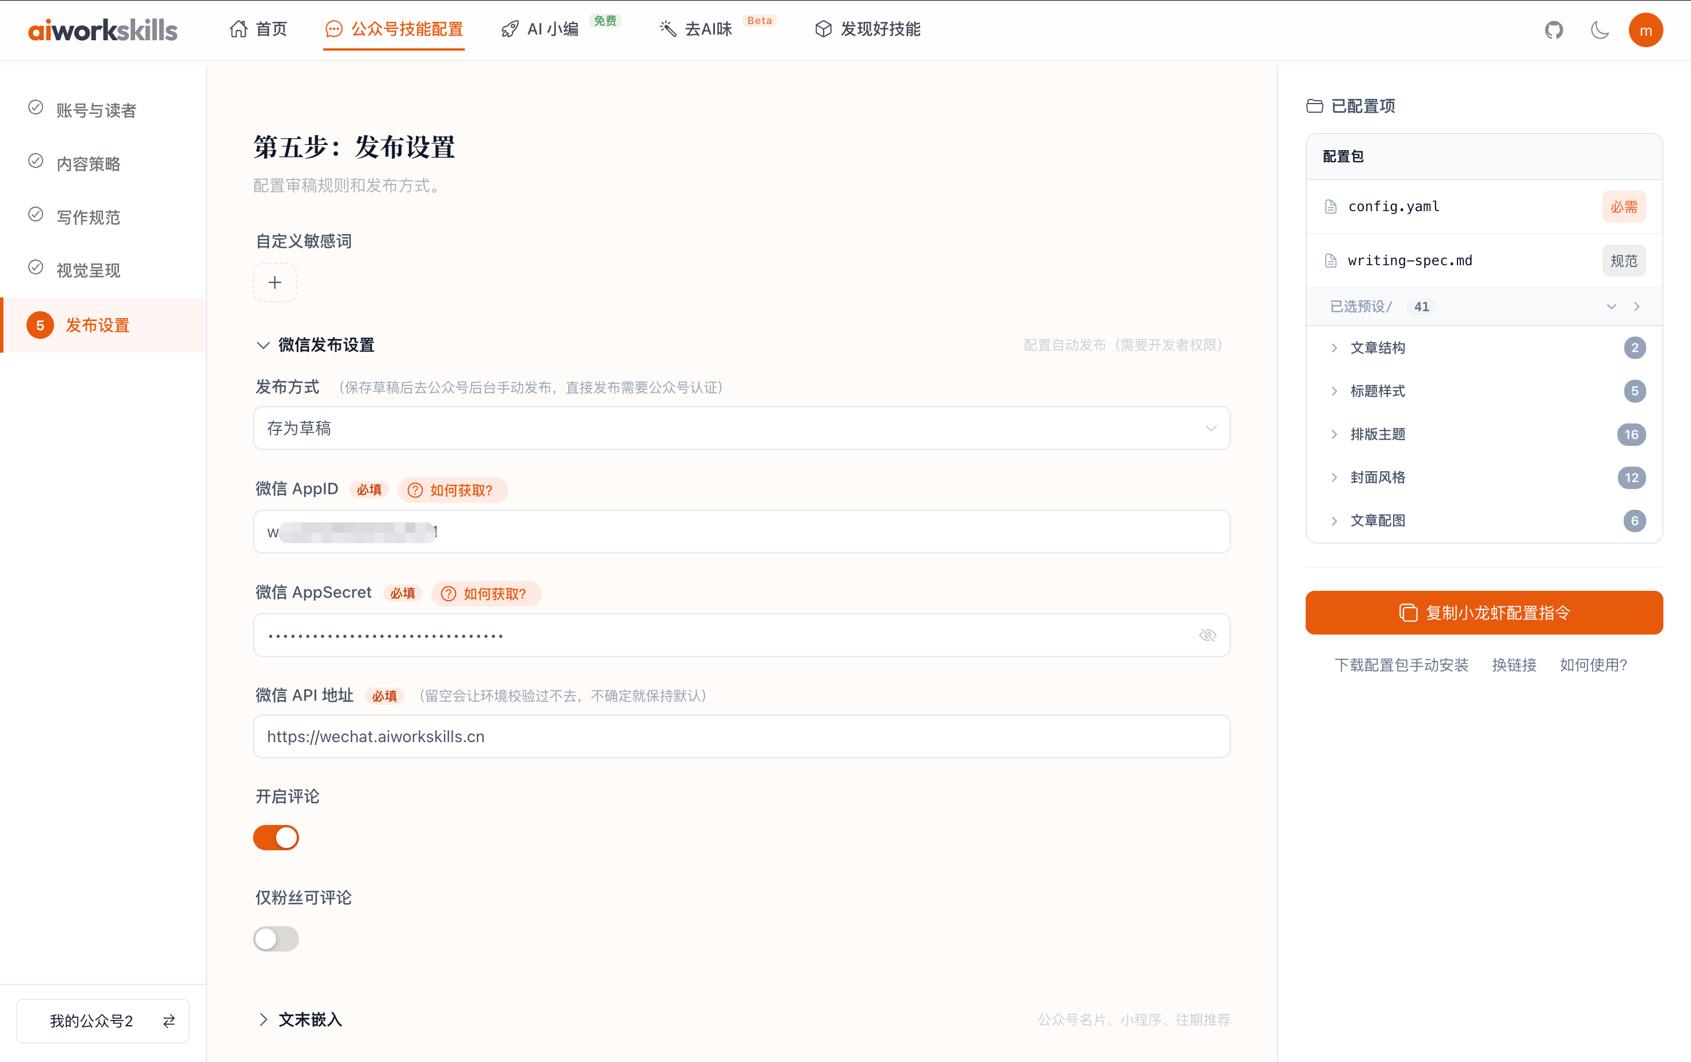
Task: Go to 账号与读者 step in sidebar
Action: click(x=96, y=110)
